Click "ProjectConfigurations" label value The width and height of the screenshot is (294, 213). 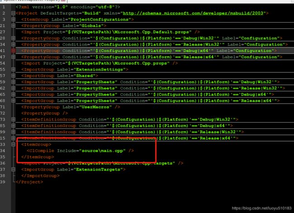tap(100, 19)
